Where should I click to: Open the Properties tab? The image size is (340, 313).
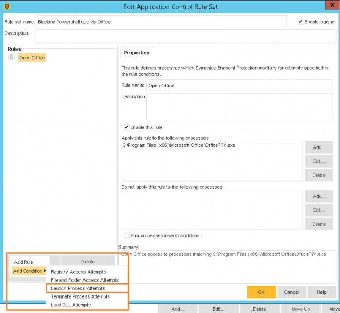tap(137, 53)
